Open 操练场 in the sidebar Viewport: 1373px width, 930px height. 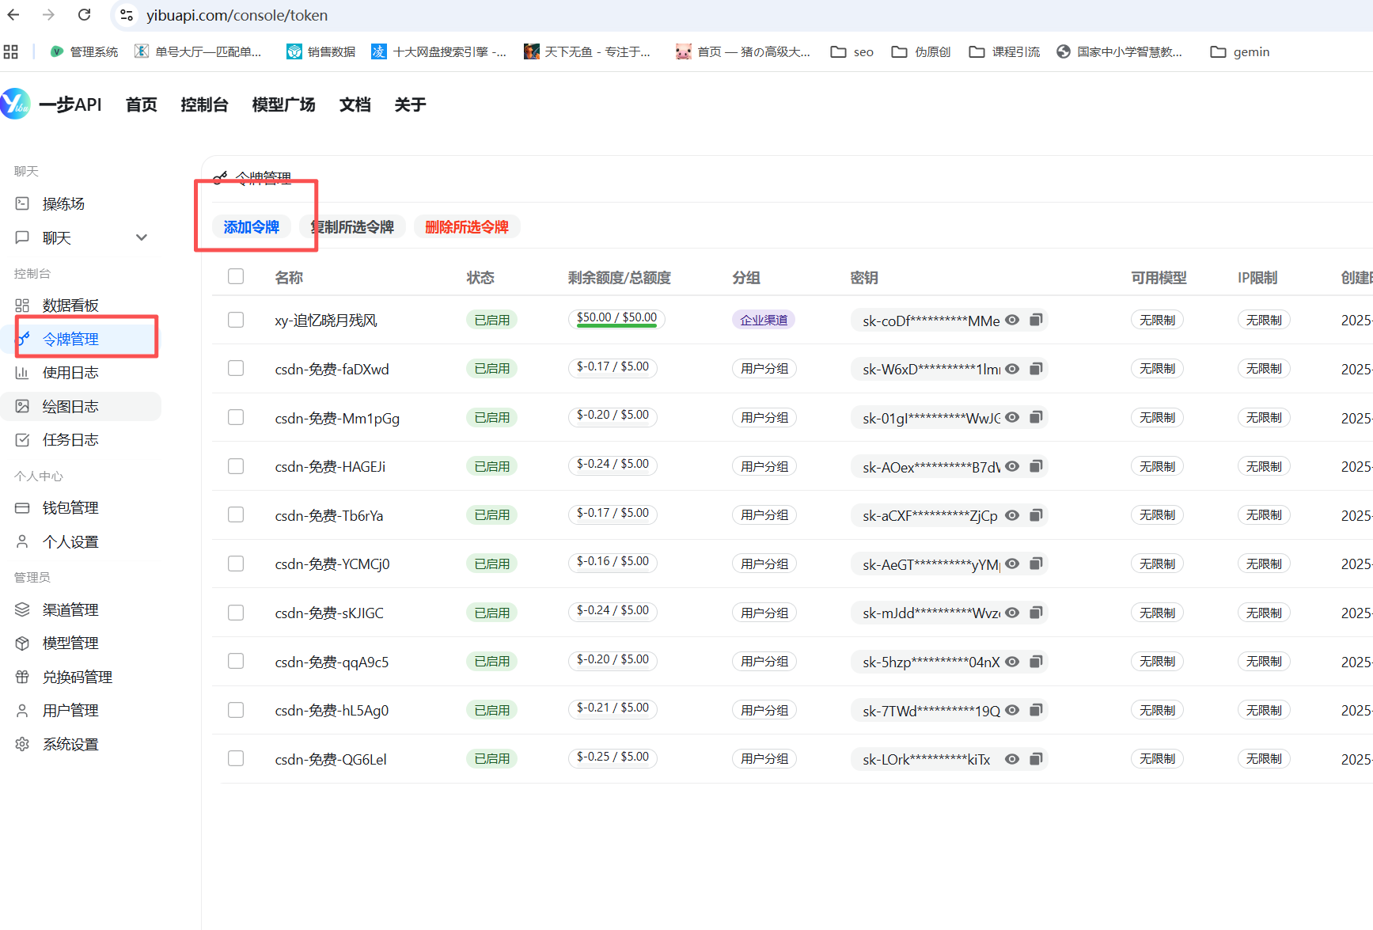pyautogui.click(x=63, y=204)
